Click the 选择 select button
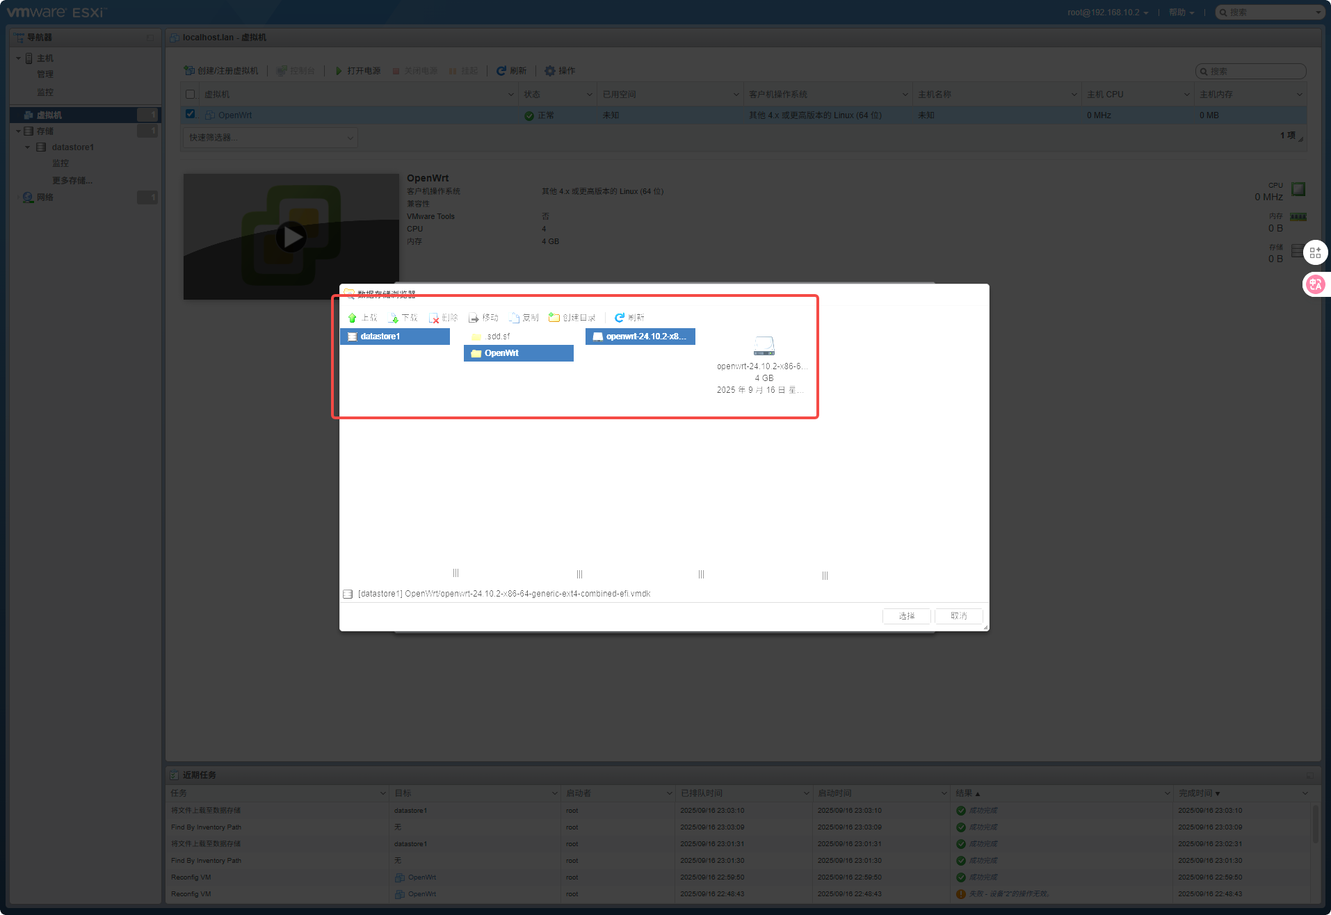 point(907,616)
